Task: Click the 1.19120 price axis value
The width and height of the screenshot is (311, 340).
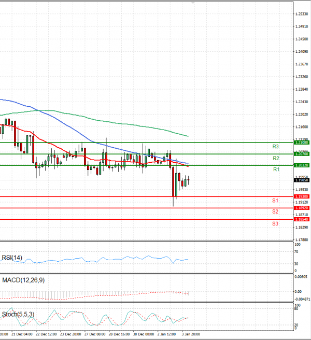Action: tap(302, 202)
